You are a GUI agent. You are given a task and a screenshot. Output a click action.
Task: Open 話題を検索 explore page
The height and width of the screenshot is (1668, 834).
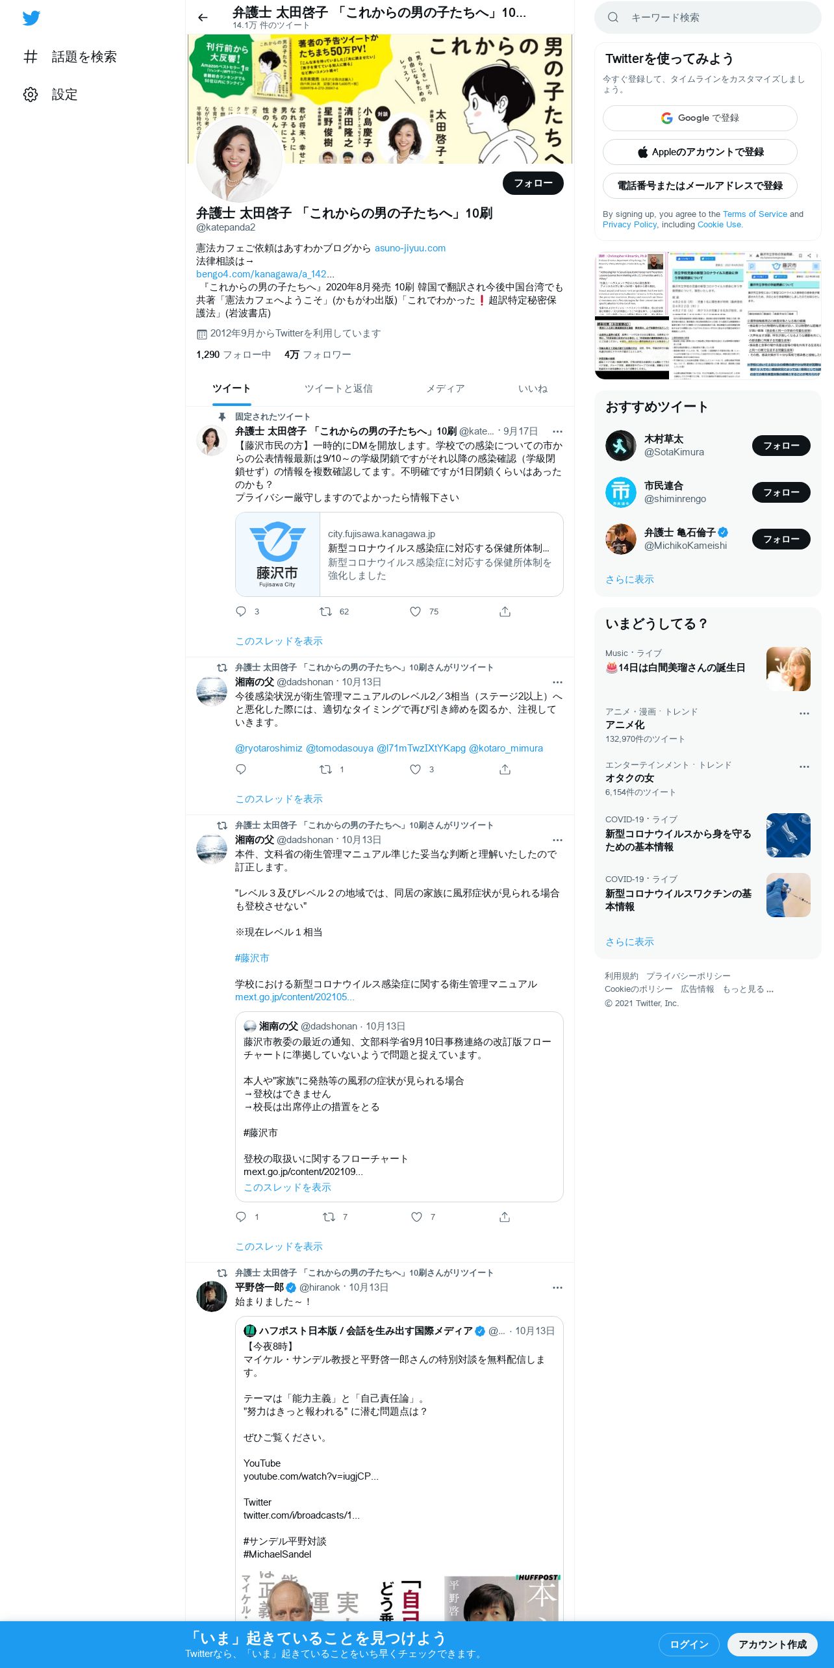coord(70,57)
